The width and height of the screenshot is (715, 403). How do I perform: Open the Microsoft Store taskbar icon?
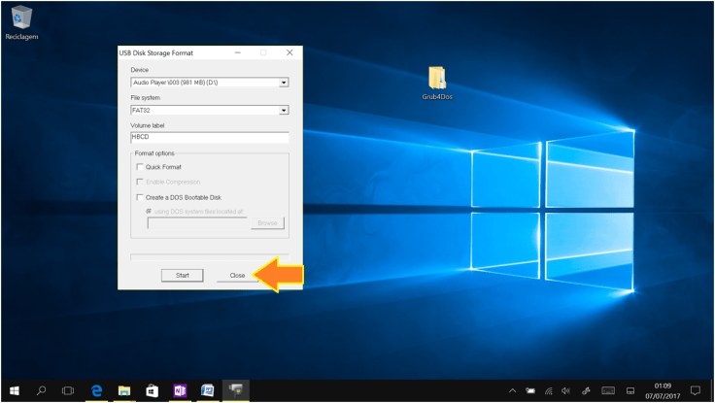152,390
